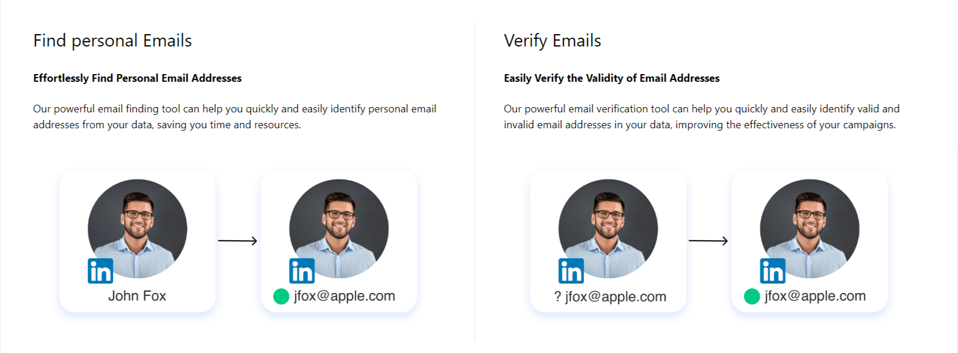Select profile photo on Find section's email card

pos(339,227)
